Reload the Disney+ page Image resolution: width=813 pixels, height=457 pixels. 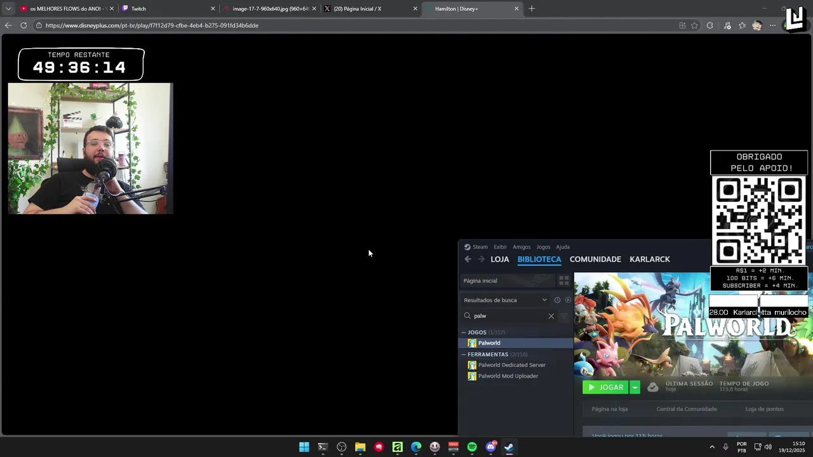[24, 25]
